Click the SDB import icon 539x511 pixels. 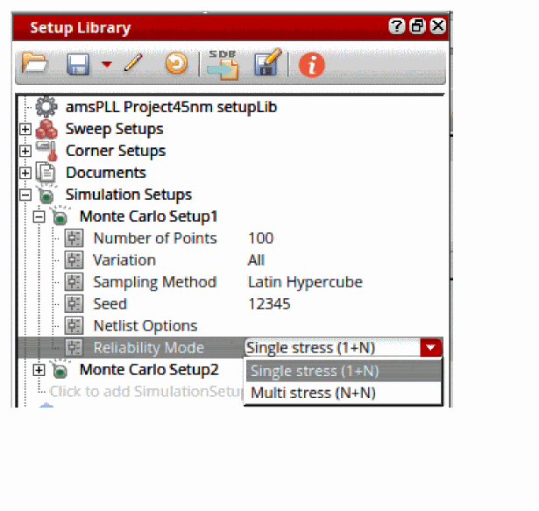[x=223, y=65]
